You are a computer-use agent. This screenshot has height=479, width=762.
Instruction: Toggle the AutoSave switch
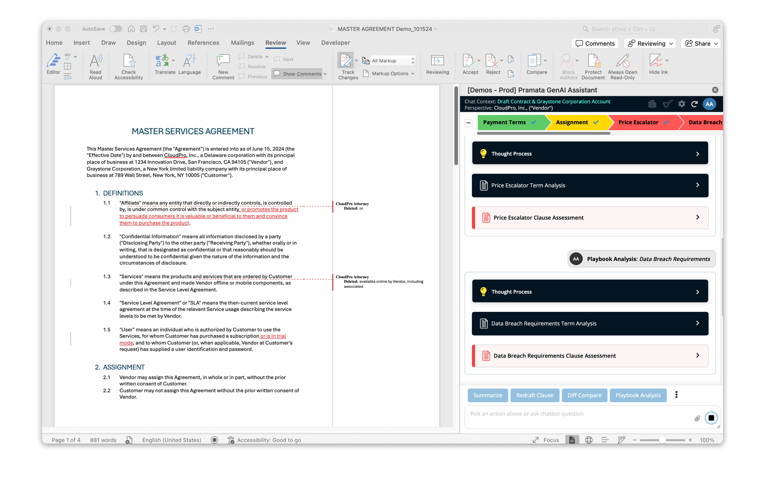pyautogui.click(x=115, y=29)
